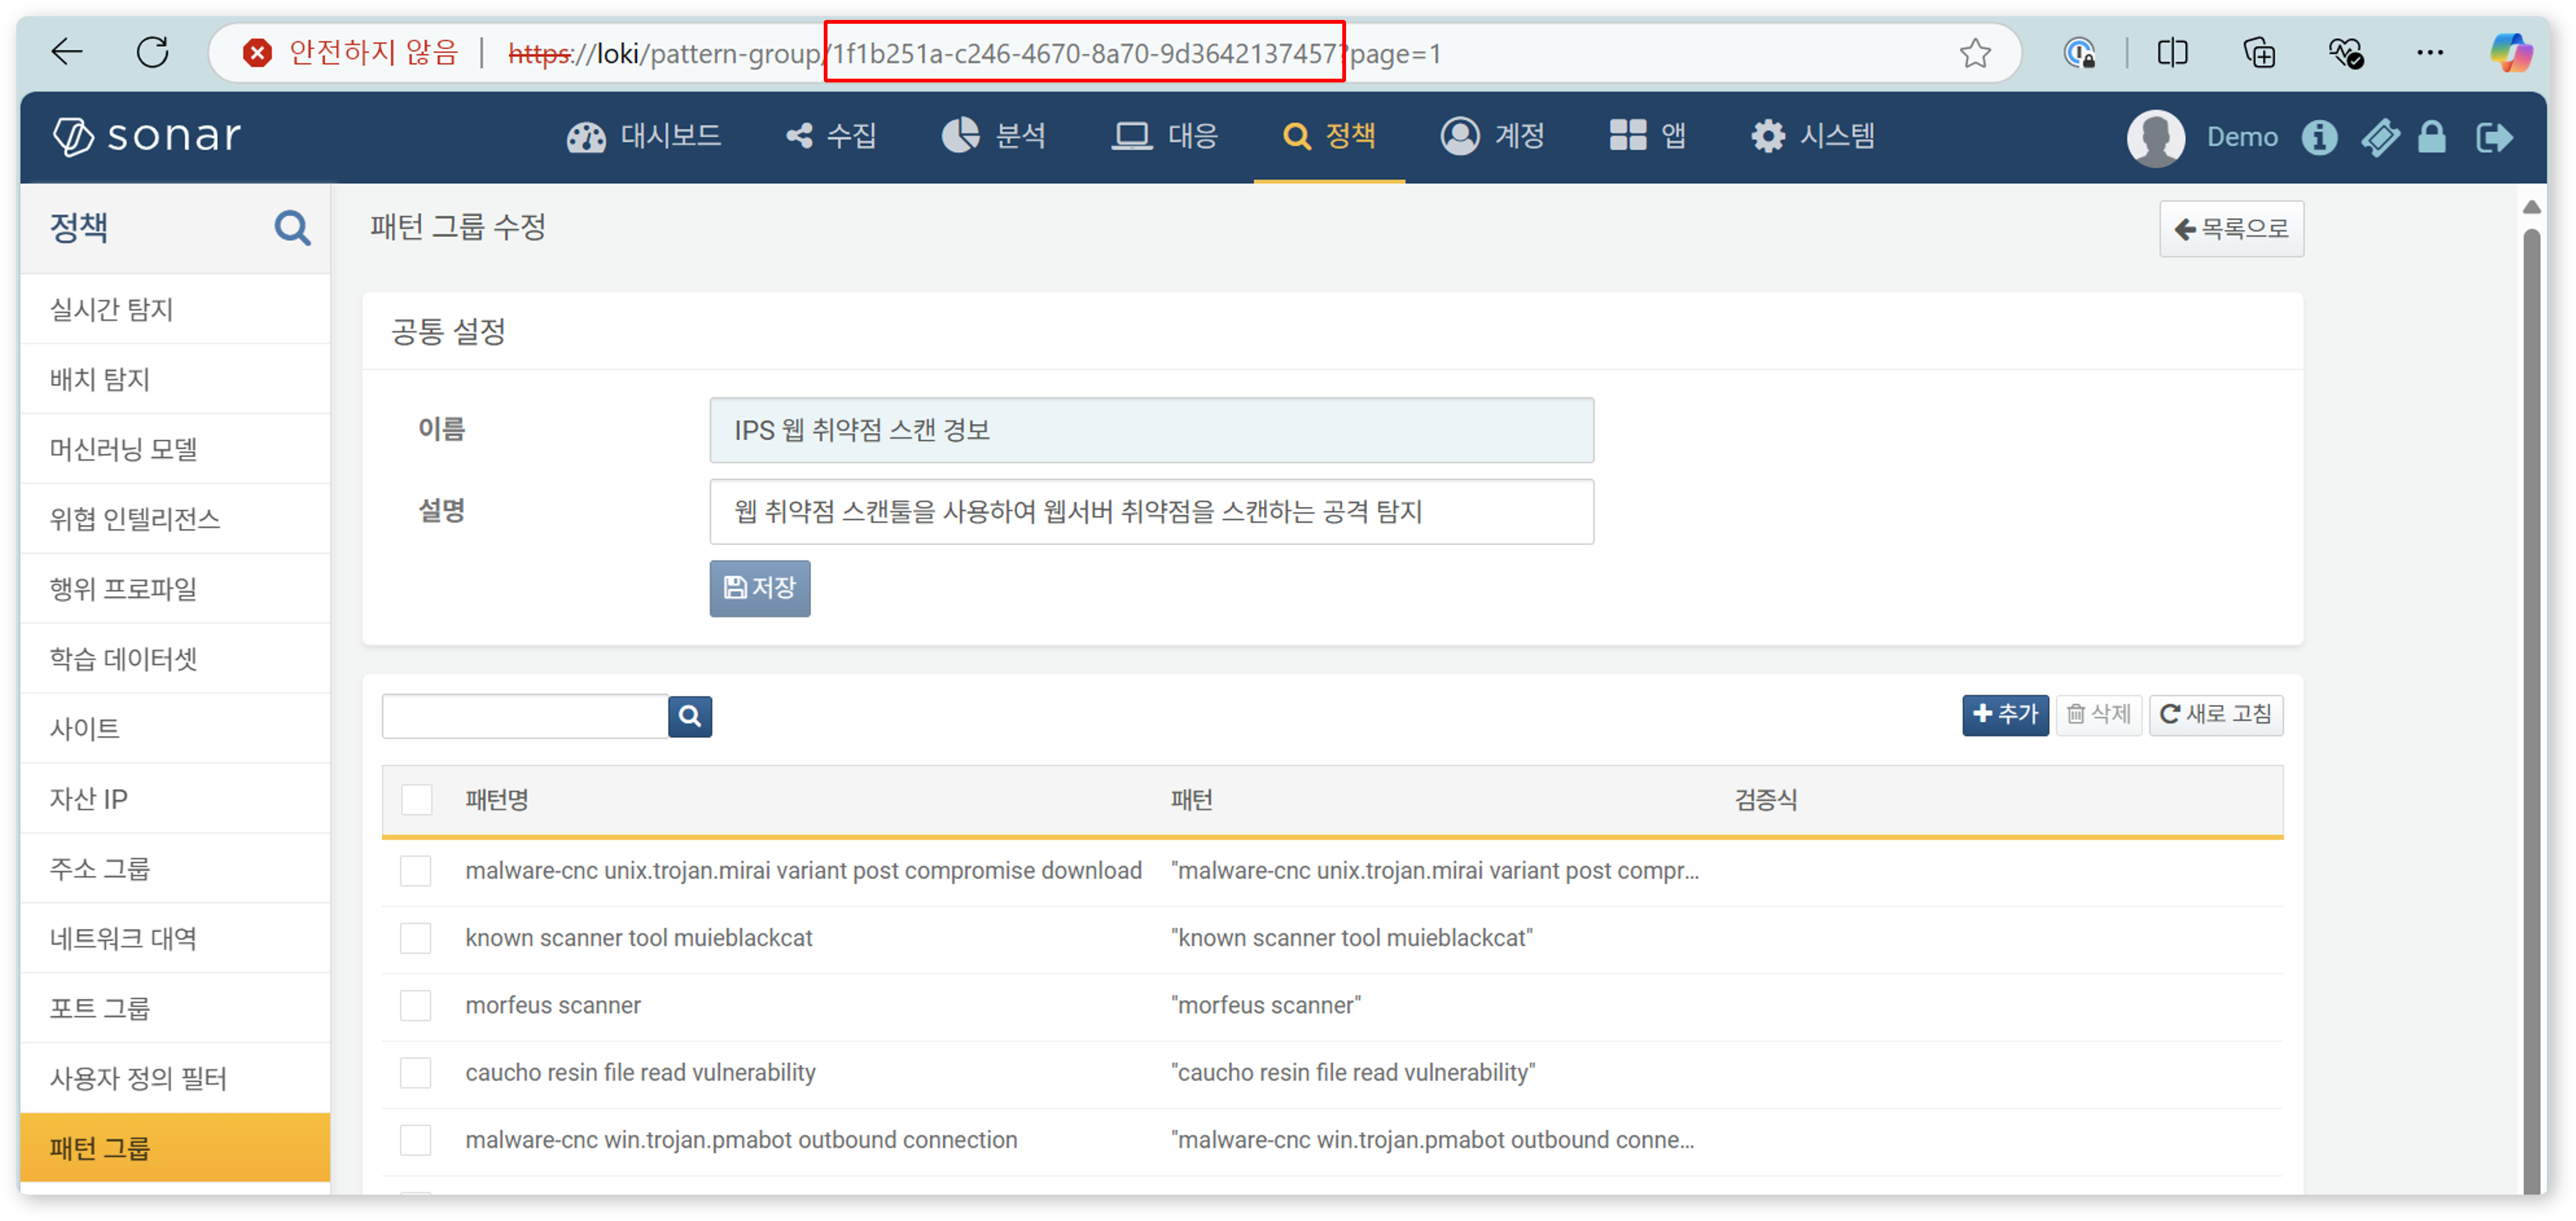Screen dimensions: 2576x1221
Task: Open the Demo user avatar
Action: [x=2155, y=137]
